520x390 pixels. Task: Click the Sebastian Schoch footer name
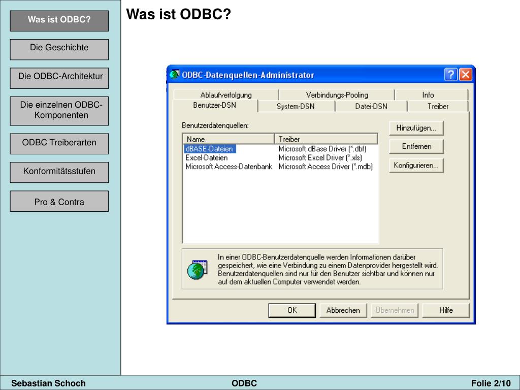click(x=48, y=383)
